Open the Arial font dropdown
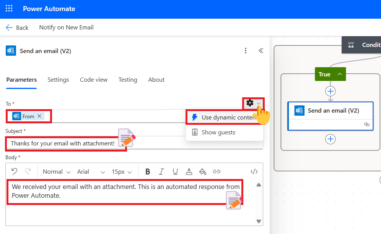 (91, 172)
